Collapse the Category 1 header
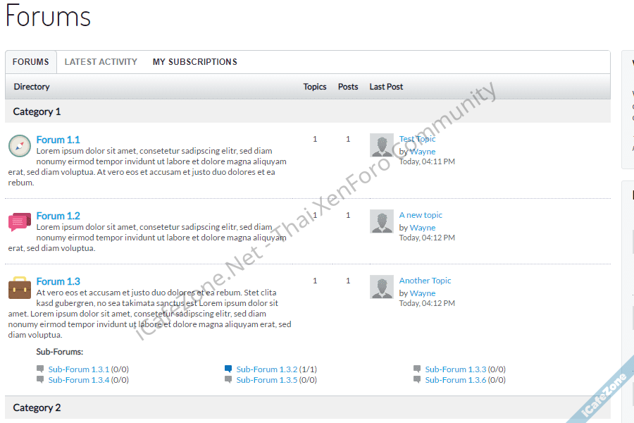This screenshot has height=423, width=634. coord(37,111)
